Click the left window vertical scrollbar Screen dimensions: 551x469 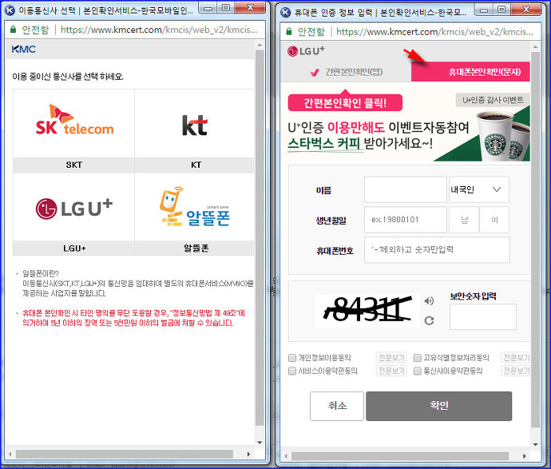260,237
